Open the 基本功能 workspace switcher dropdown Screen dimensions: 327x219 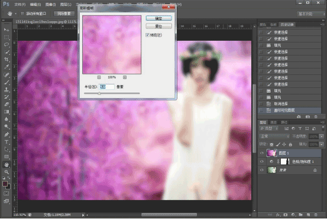(x=310, y=14)
